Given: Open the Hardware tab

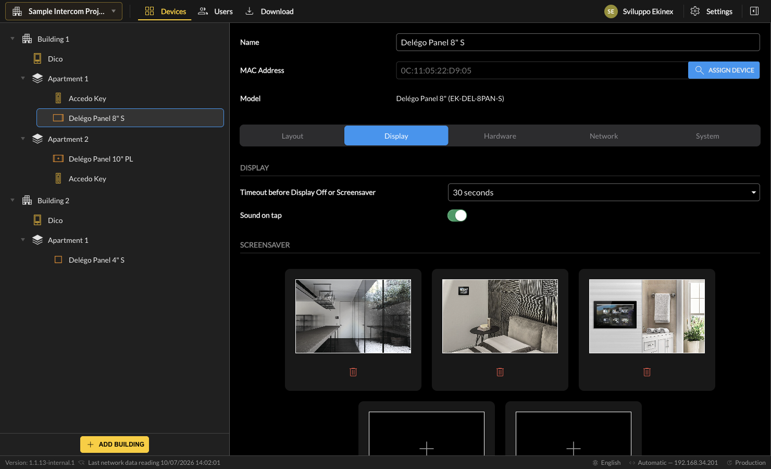Looking at the screenshot, I should [x=500, y=136].
